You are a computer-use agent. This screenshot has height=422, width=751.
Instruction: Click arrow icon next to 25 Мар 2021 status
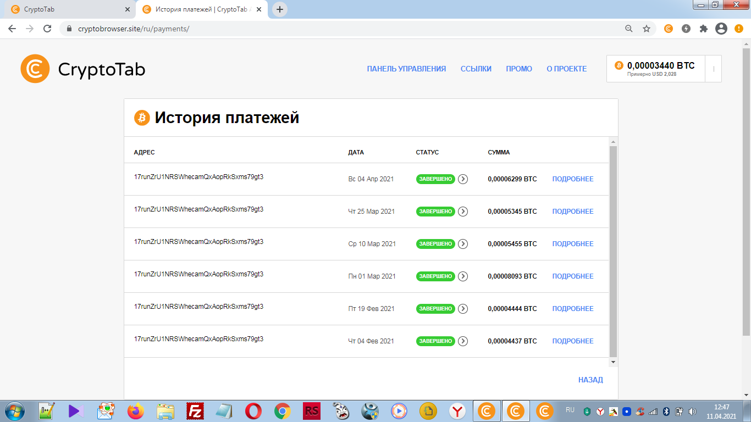[463, 212]
